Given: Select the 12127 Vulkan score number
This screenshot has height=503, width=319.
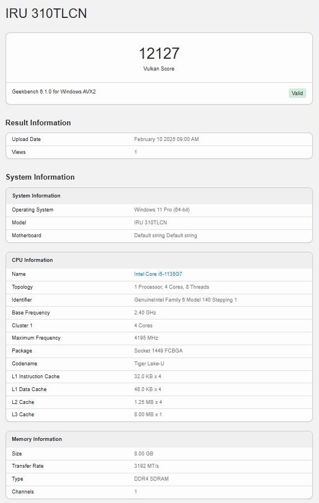Looking at the screenshot, I should (x=159, y=53).
